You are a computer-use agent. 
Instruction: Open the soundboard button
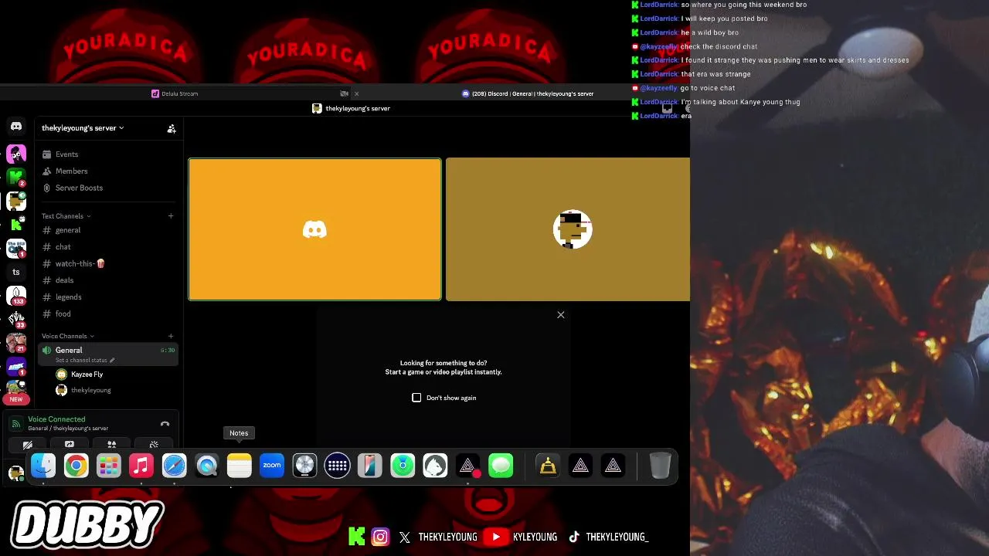pos(154,445)
